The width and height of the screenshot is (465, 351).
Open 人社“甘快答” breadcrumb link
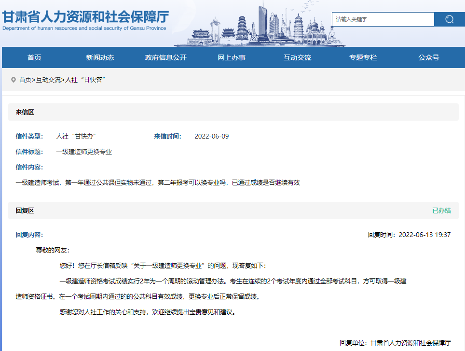click(x=85, y=80)
